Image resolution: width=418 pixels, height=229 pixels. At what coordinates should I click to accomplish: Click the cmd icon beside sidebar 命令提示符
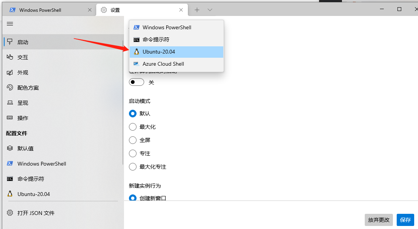10,179
